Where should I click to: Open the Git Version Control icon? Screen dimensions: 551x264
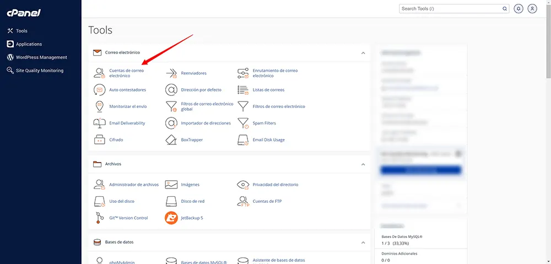pos(99,218)
